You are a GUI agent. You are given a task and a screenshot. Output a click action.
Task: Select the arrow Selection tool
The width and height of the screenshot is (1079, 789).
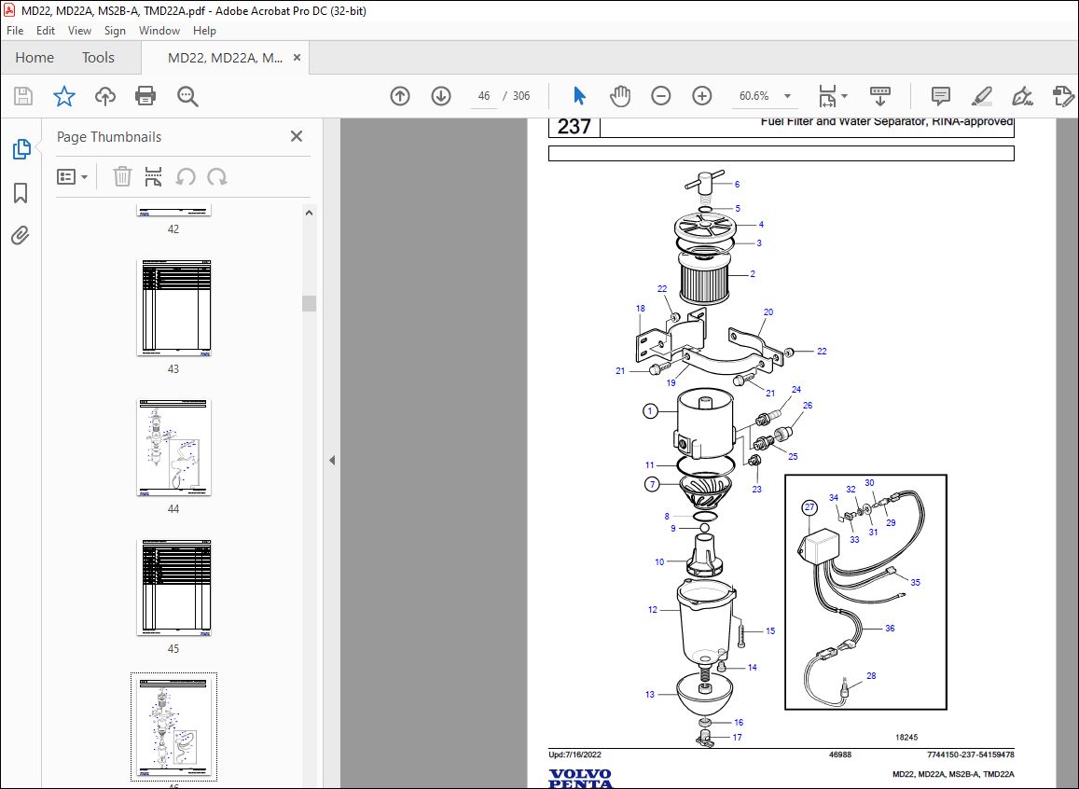[x=579, y=96]
